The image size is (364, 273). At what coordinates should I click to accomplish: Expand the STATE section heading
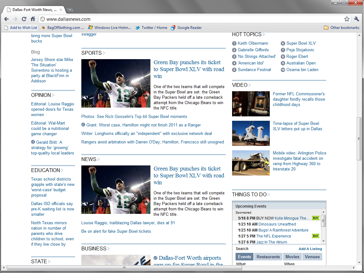click(x=41, y=261)
